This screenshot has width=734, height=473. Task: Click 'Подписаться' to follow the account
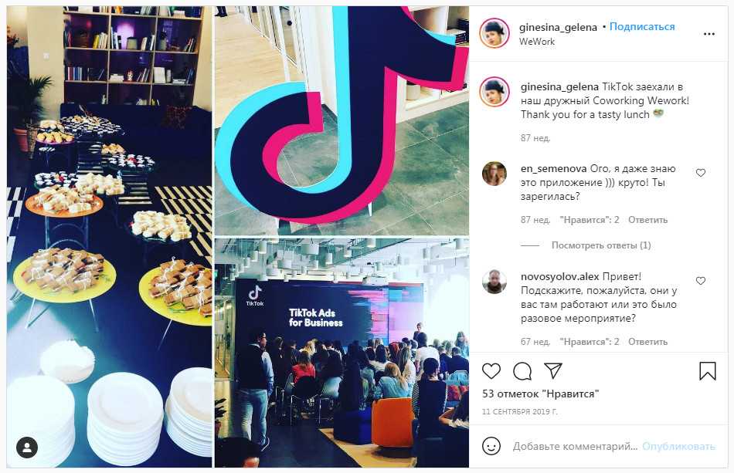coord(642,27)
